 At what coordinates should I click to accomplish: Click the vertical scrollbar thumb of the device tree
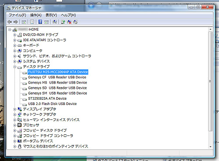click(x=210, y=81)
